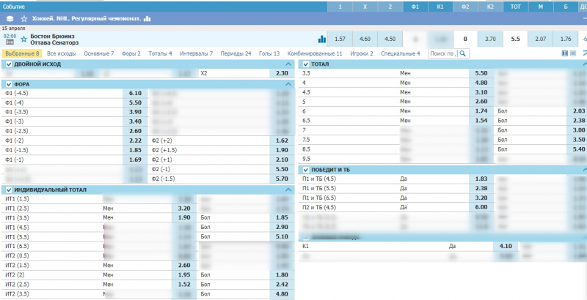587x300 pixels.
Task: Open match statistics chart icon beside odds
Action: [x=321, y=39]
